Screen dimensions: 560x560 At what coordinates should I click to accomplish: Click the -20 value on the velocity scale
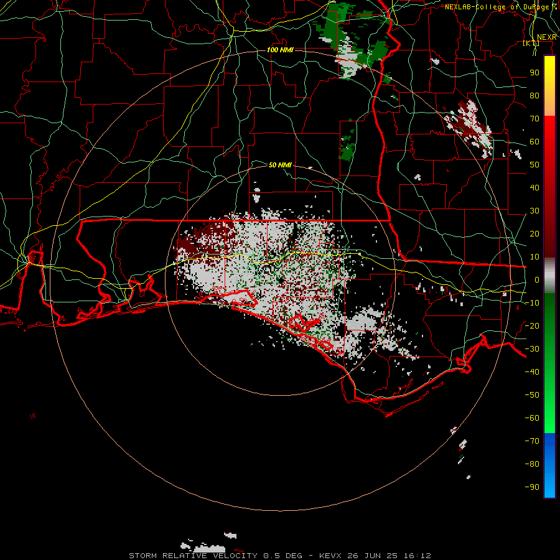532,325
